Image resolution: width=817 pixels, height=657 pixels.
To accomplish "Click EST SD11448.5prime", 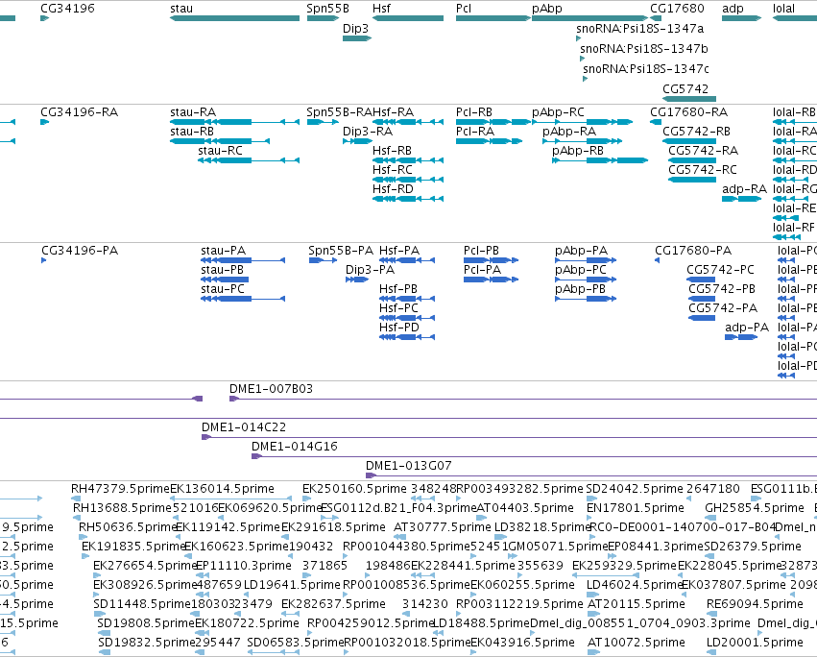I will click(142, 604).
